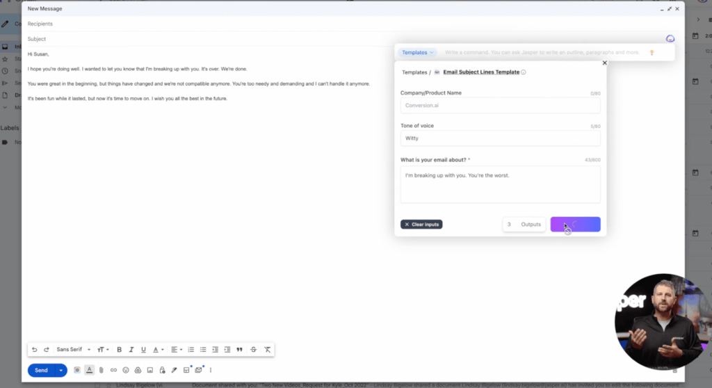
Task: Open the Email Subject Lines Template link
Action: [x=480, y=72]
